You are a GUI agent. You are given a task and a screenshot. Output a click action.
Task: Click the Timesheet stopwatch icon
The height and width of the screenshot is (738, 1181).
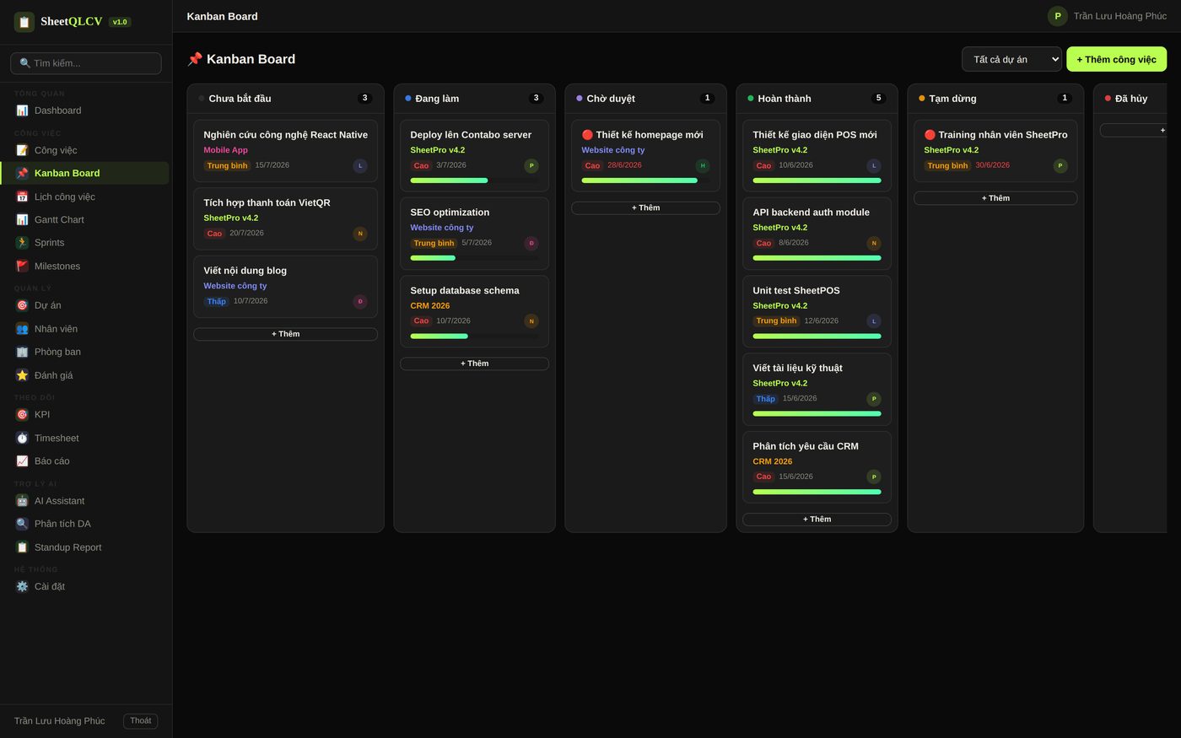[22, 439]
